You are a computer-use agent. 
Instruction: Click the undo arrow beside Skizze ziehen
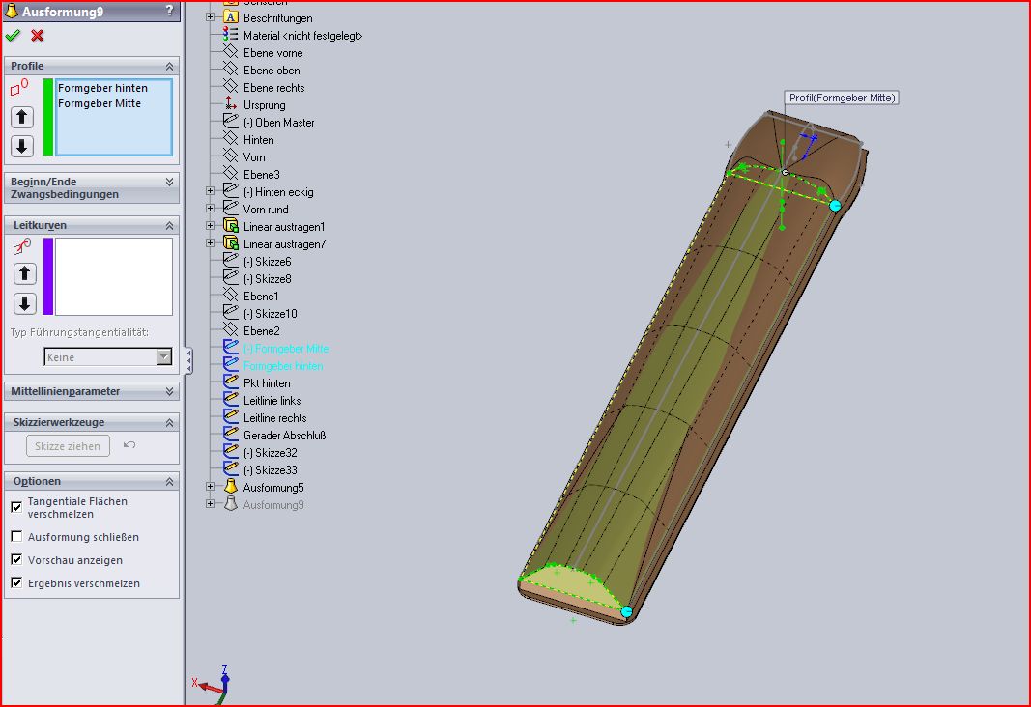coord(129,445)
